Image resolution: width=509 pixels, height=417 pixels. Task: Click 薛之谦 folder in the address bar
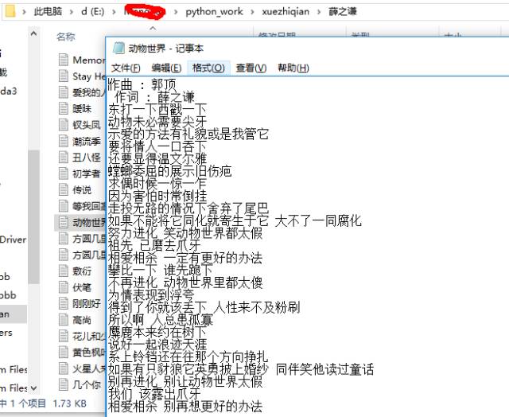pyautogui.click(x=343, y=11)
